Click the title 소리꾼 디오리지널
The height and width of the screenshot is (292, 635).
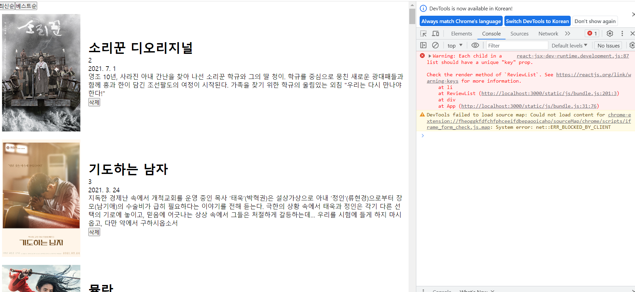tap(141, 48)
